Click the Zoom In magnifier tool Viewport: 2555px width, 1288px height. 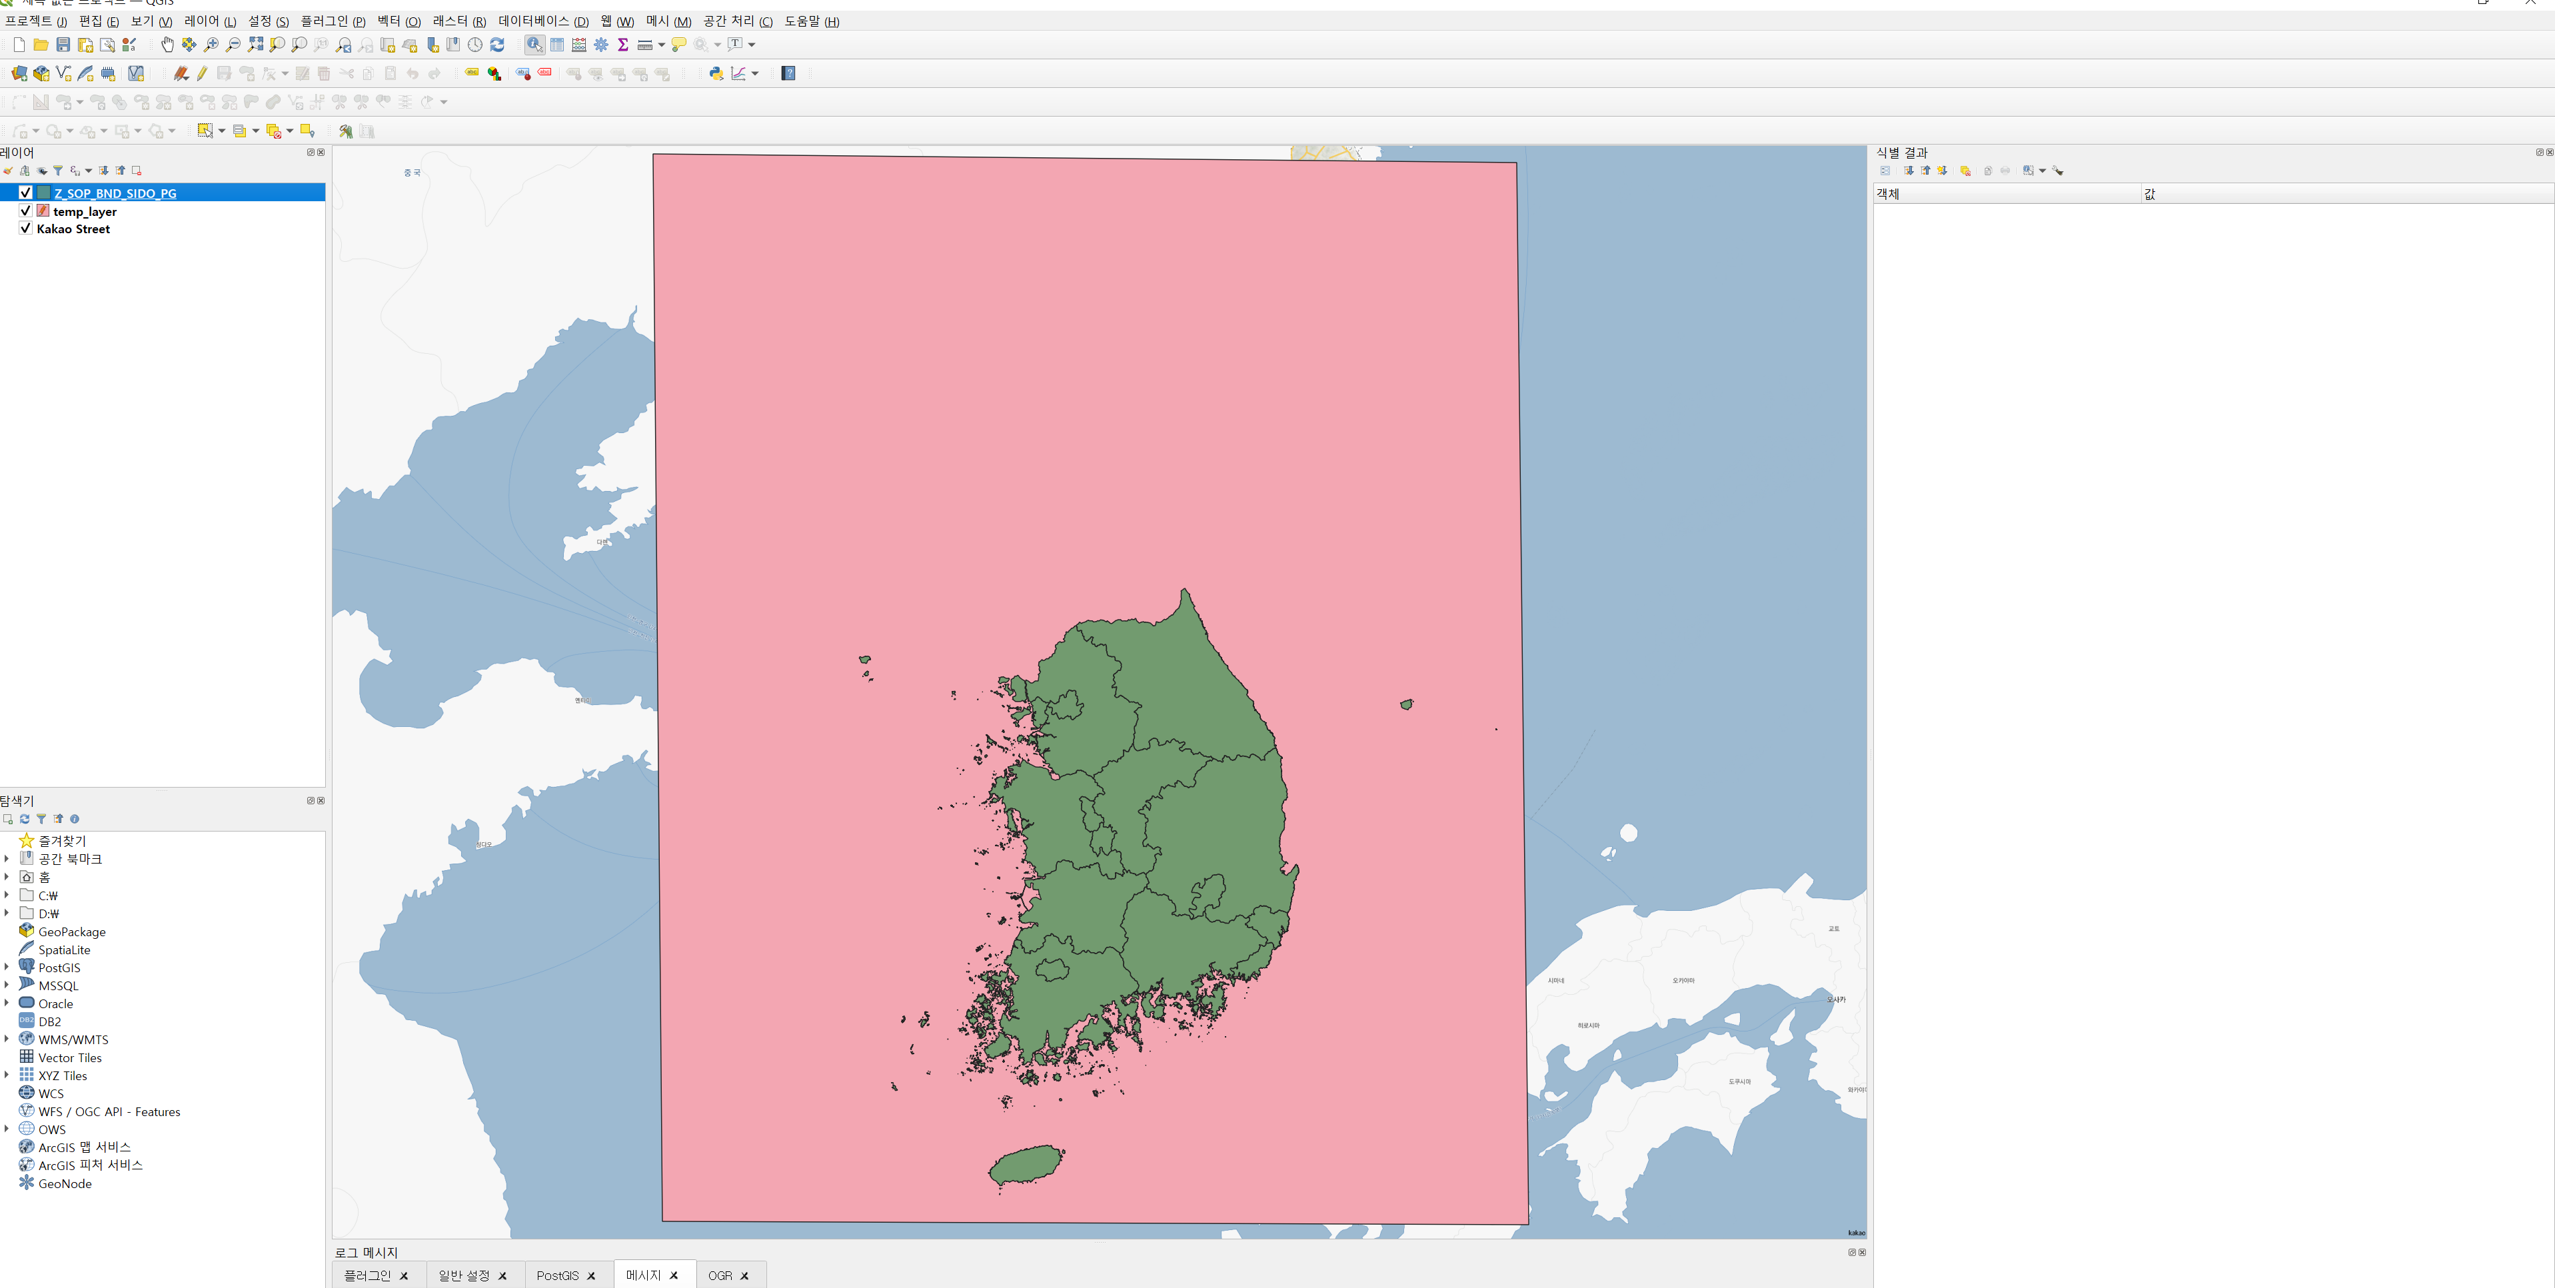[x=211, y=45]
